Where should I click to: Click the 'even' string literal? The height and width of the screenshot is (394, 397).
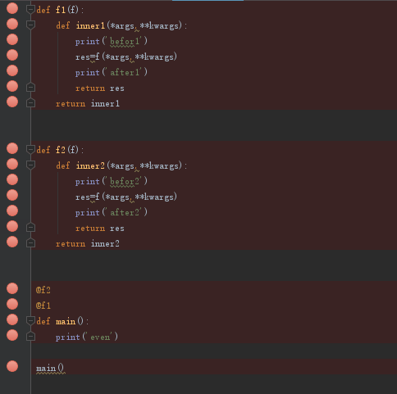[x=100, y=337]
